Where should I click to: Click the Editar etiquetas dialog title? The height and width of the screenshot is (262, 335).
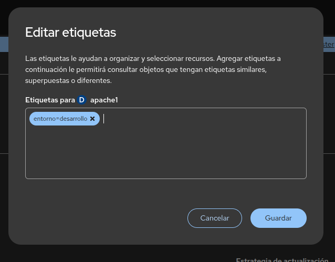pos(70,33)
